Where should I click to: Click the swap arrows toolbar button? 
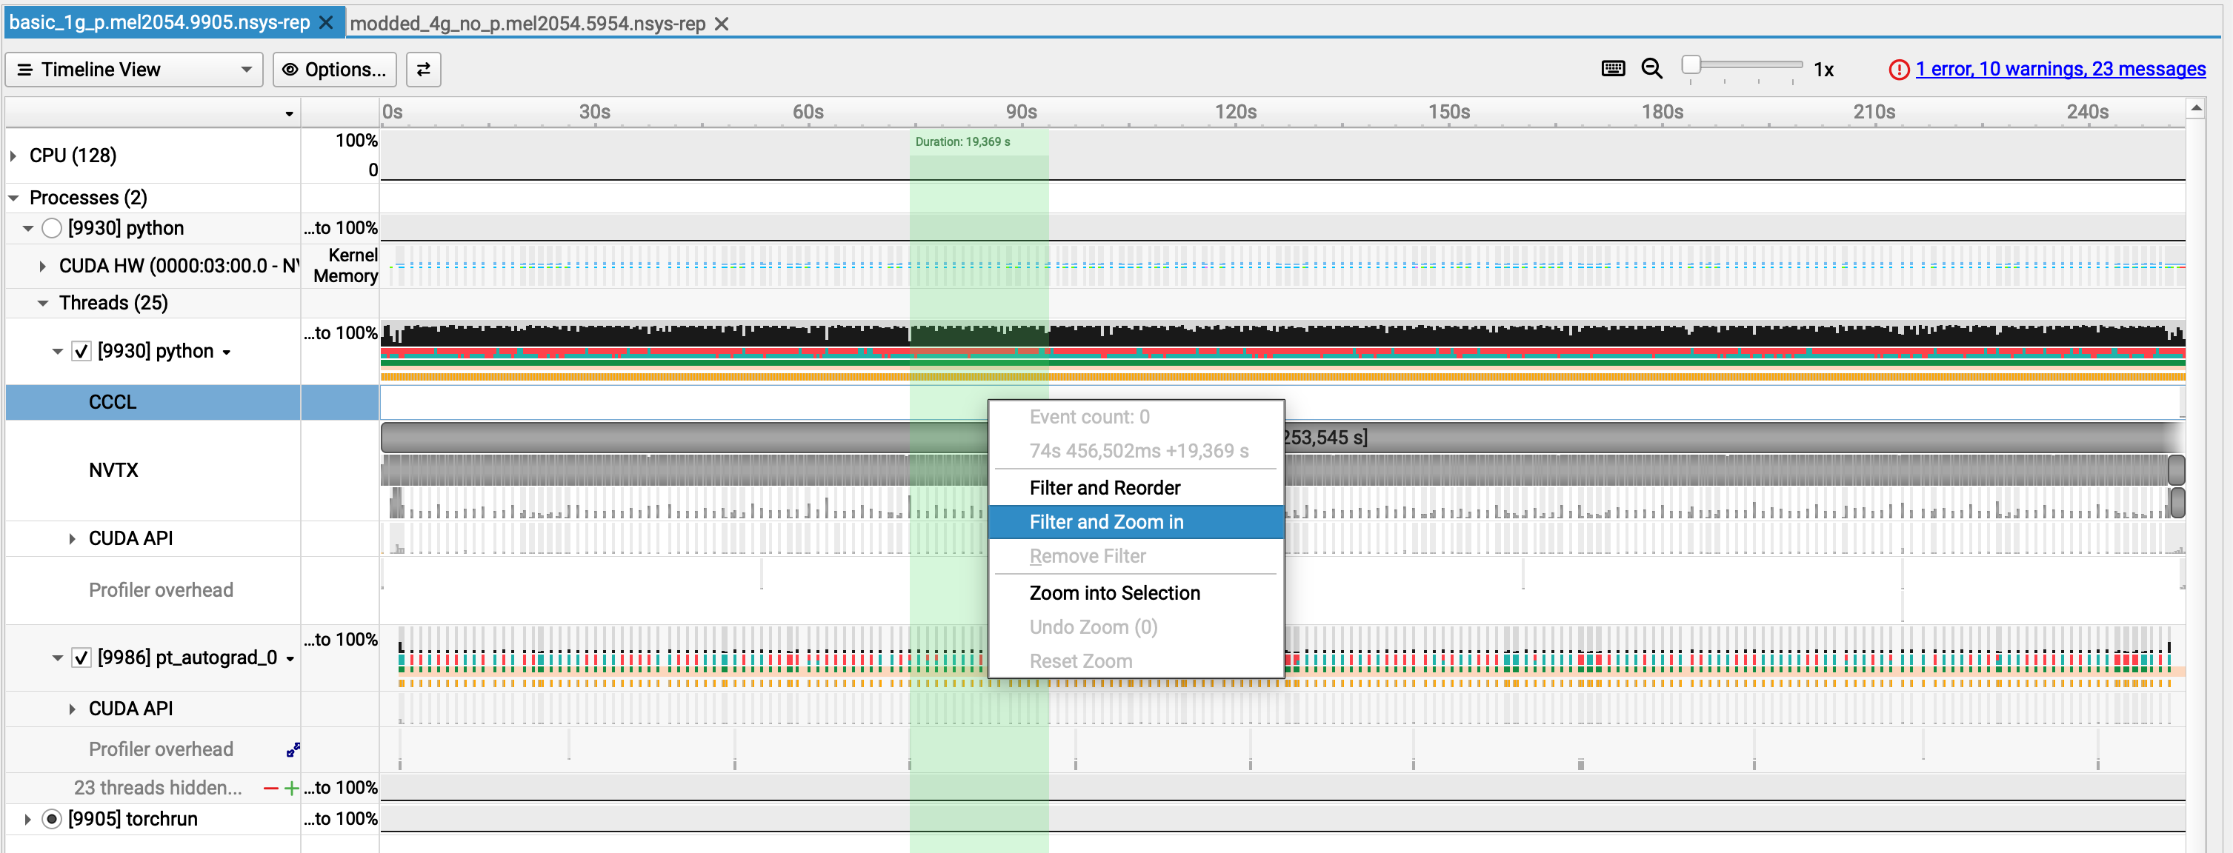[423, 70]
